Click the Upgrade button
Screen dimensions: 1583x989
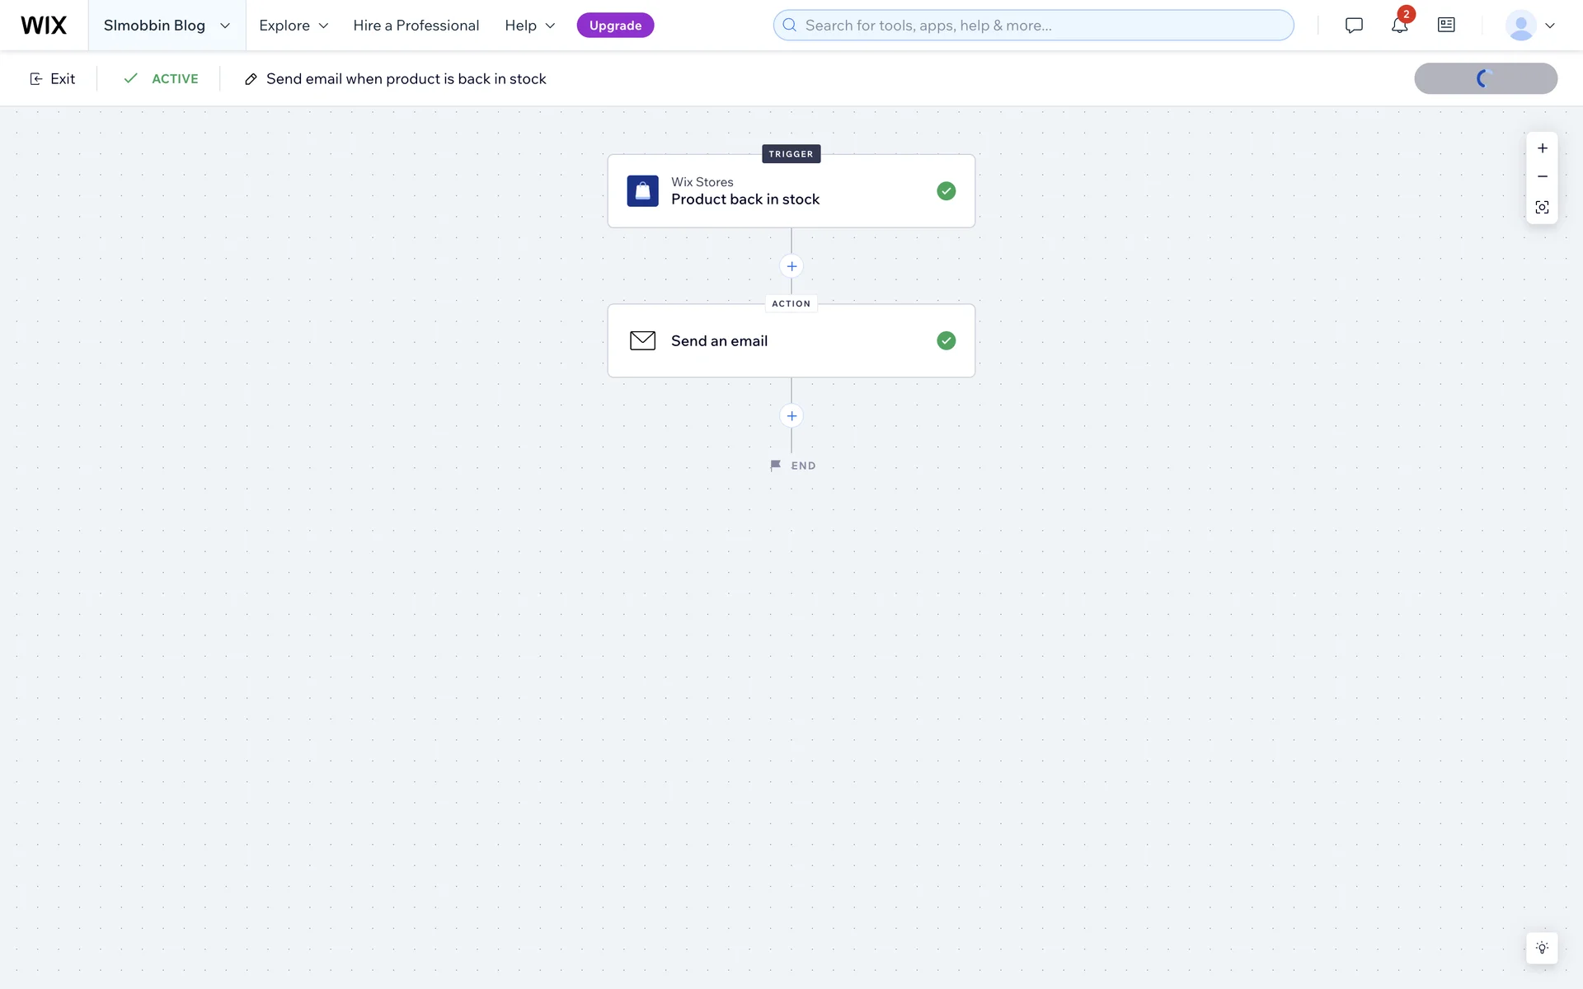click(x=615, y=26)
